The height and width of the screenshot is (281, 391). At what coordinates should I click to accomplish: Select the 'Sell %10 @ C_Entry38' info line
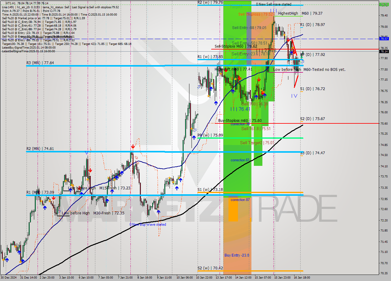[x=39, y=22]
